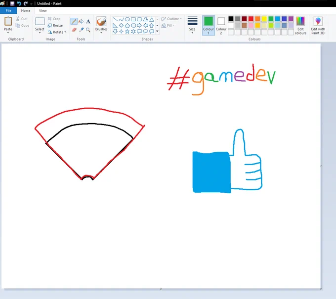Switch to the Home tab
This screenshot has height=299, width=336.
(x=26, y=10)
